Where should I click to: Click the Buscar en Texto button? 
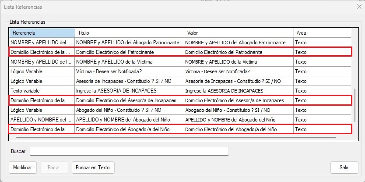[x=92, y=167]
